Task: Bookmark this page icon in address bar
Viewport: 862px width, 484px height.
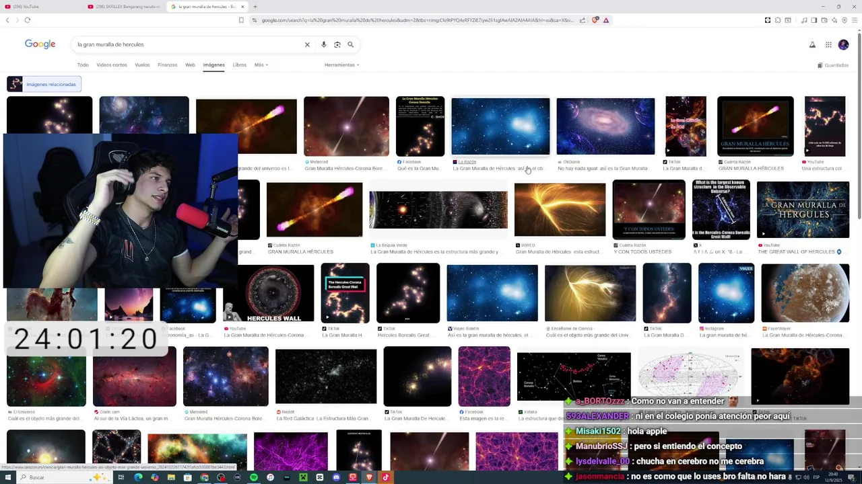Action: (x=241, y=20)
